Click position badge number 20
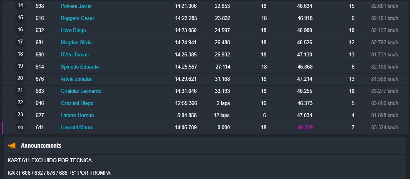This screenshot has width=410, height=179. pyautogui.click(x=20, y=79)
